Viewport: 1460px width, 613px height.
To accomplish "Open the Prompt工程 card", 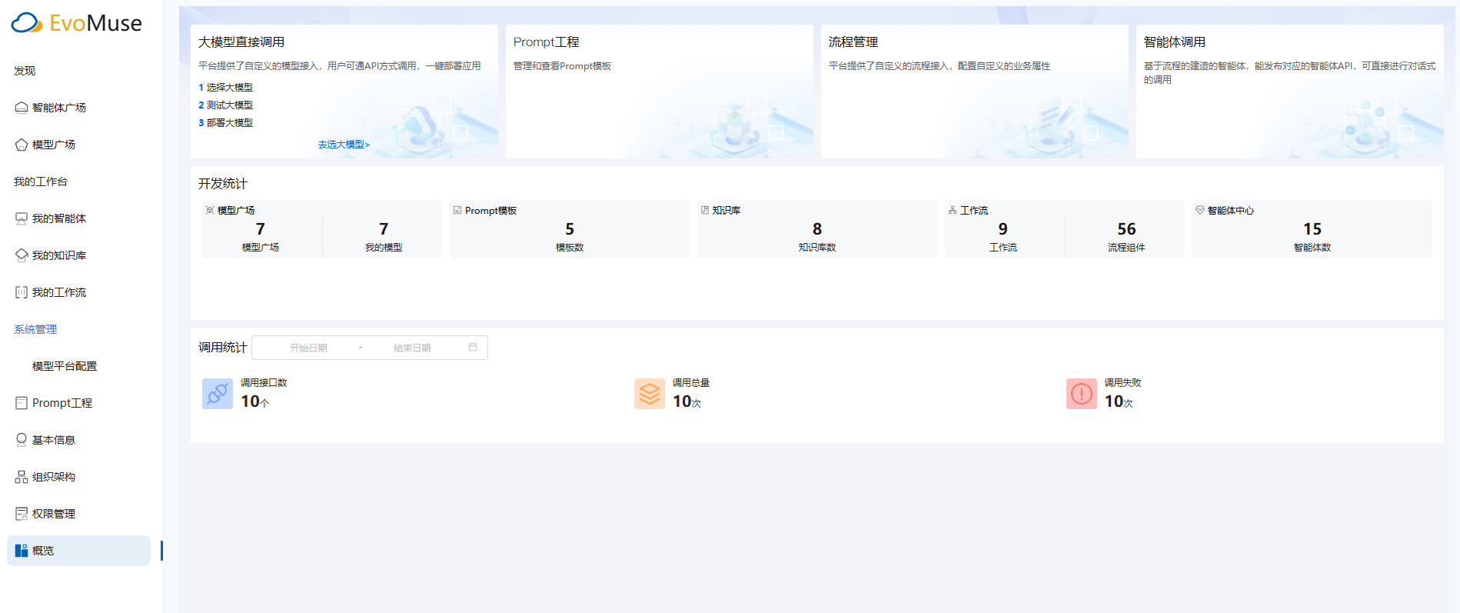I will 660,92.
